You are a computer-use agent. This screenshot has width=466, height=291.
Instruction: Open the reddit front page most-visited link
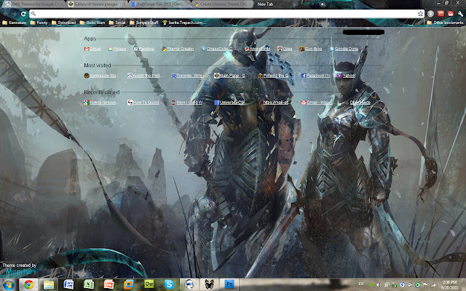[x=144, y=76]
